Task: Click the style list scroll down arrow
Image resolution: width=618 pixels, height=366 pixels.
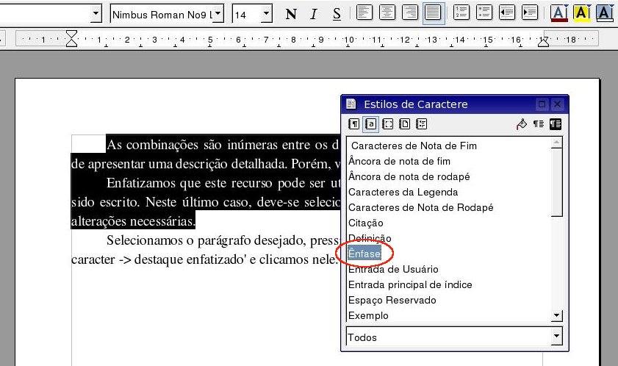Action: (x=556, y=315)
